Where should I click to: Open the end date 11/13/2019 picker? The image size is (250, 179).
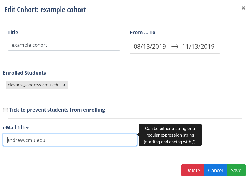coord(198,46)
